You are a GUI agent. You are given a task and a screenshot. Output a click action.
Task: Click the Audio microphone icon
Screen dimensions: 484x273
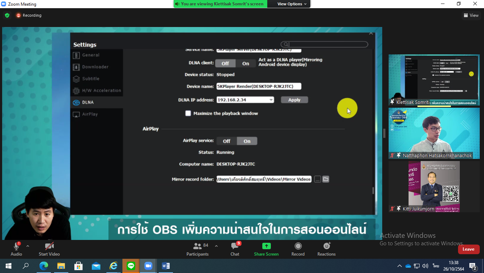(16, 246)
